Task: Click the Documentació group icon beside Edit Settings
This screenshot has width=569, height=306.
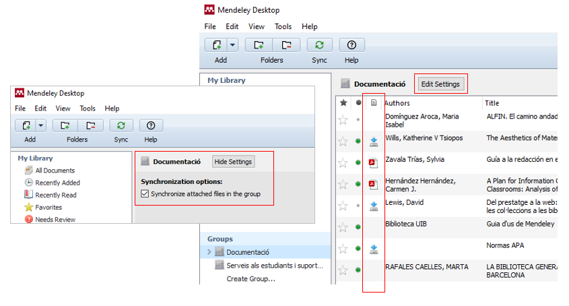Action: 345,84
